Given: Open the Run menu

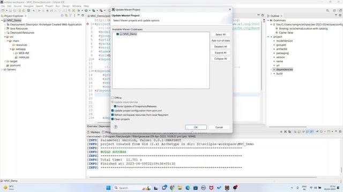Looking at the screenshot, I should tap(57, 6).
